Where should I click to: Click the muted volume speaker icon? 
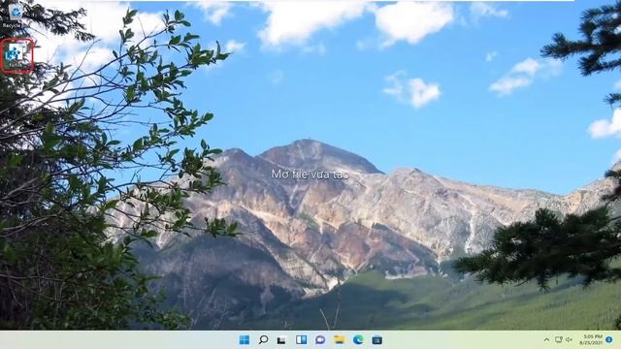tap(570, 340)
